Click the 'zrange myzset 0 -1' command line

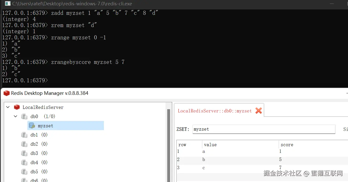tap(54, 38)
